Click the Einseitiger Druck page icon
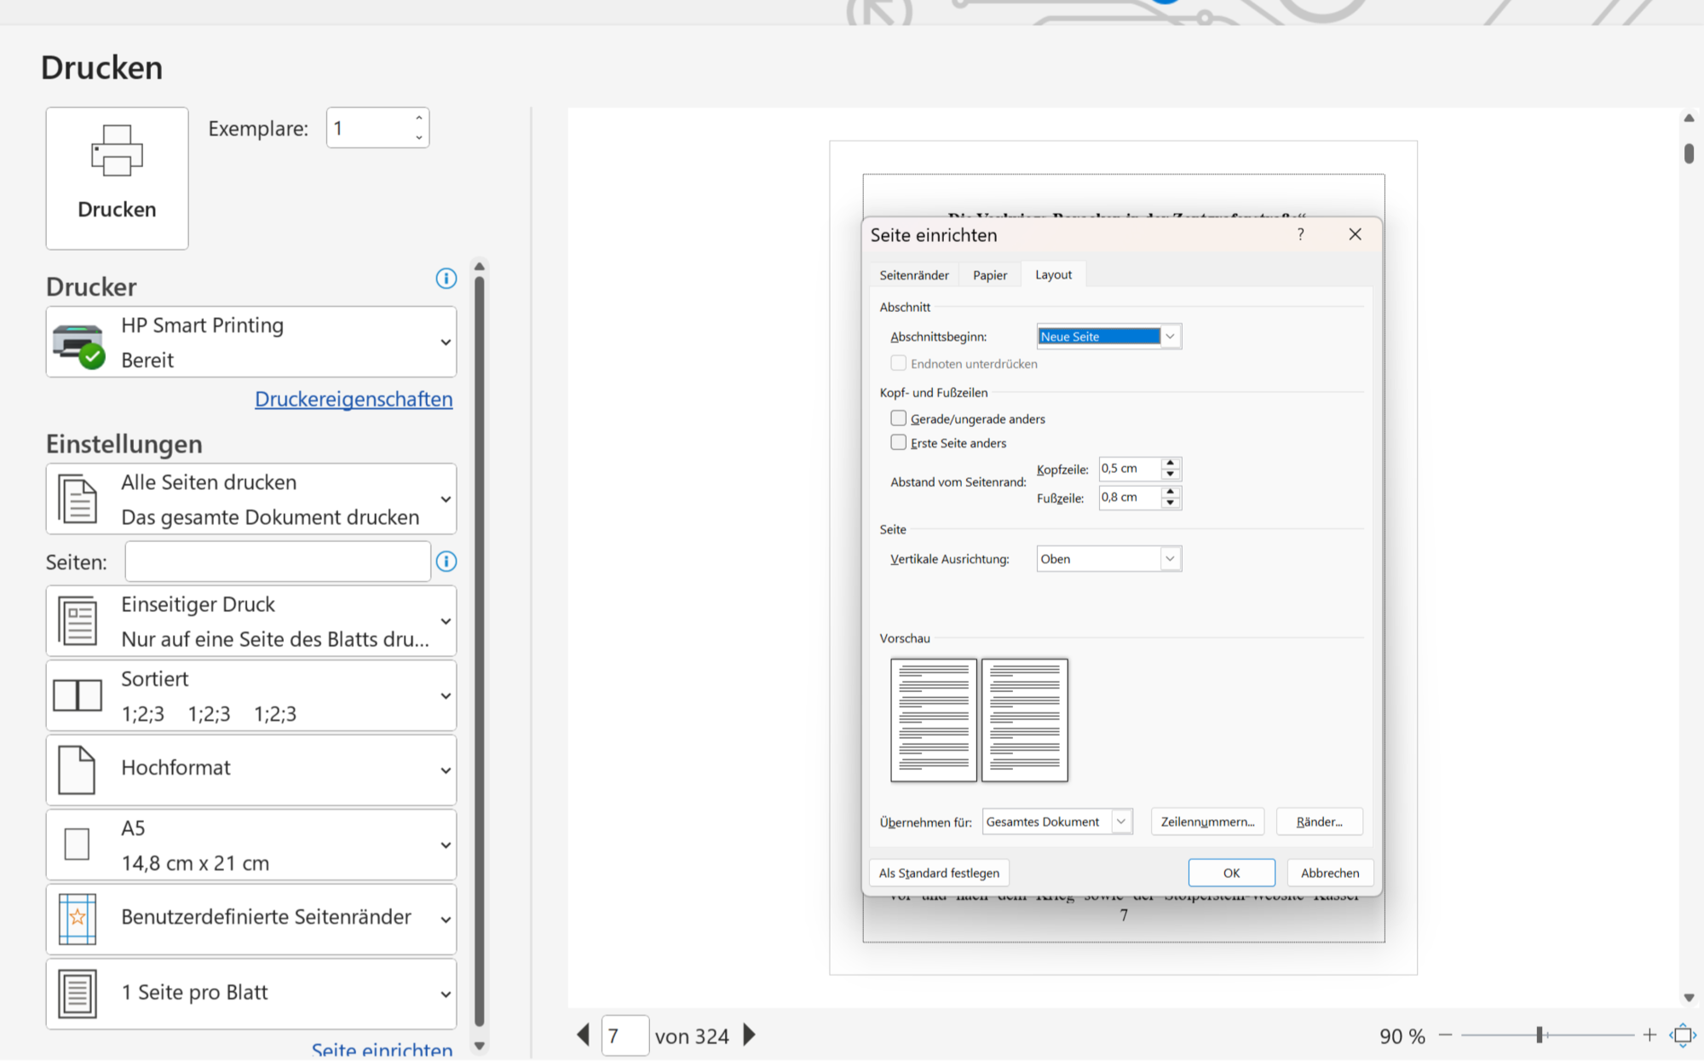This screenshot has height=1061, width=1704. click(x=78, y=620)
